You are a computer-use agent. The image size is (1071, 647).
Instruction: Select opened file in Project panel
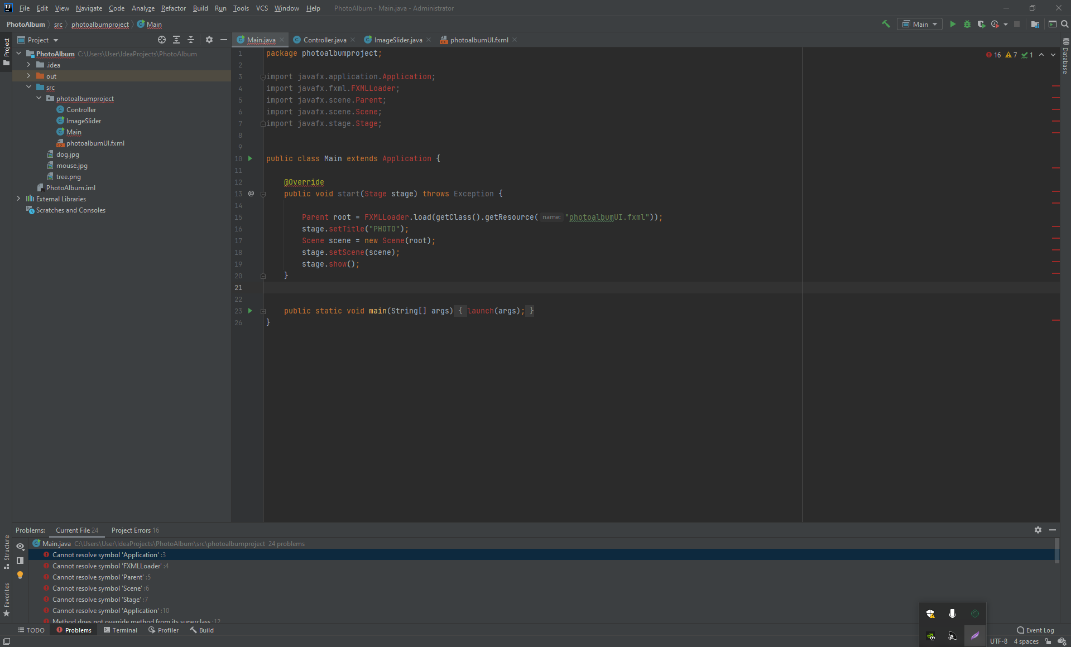[x=162, y=40]
